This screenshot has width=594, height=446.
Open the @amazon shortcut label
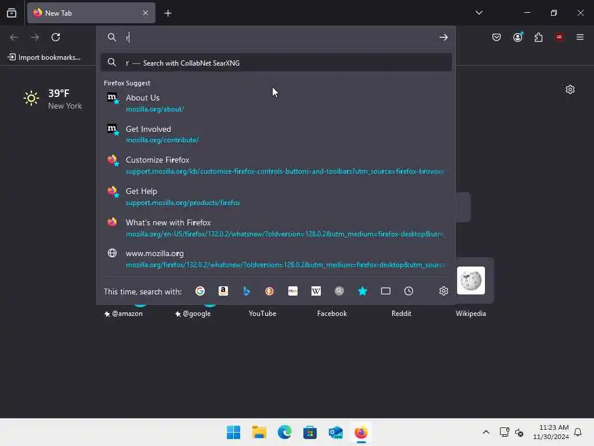[124, 314]
